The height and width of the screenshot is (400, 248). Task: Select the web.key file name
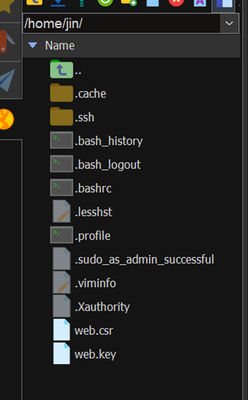tap(95, 354)
